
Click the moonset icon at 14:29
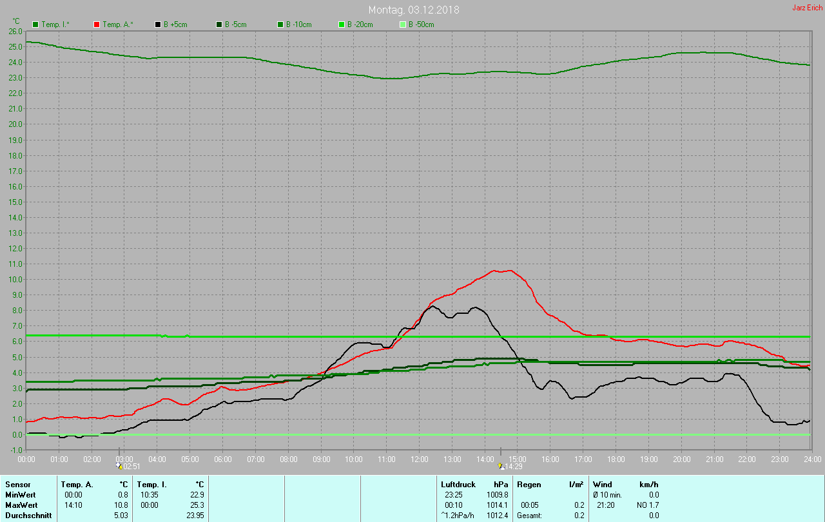point(501,465)
